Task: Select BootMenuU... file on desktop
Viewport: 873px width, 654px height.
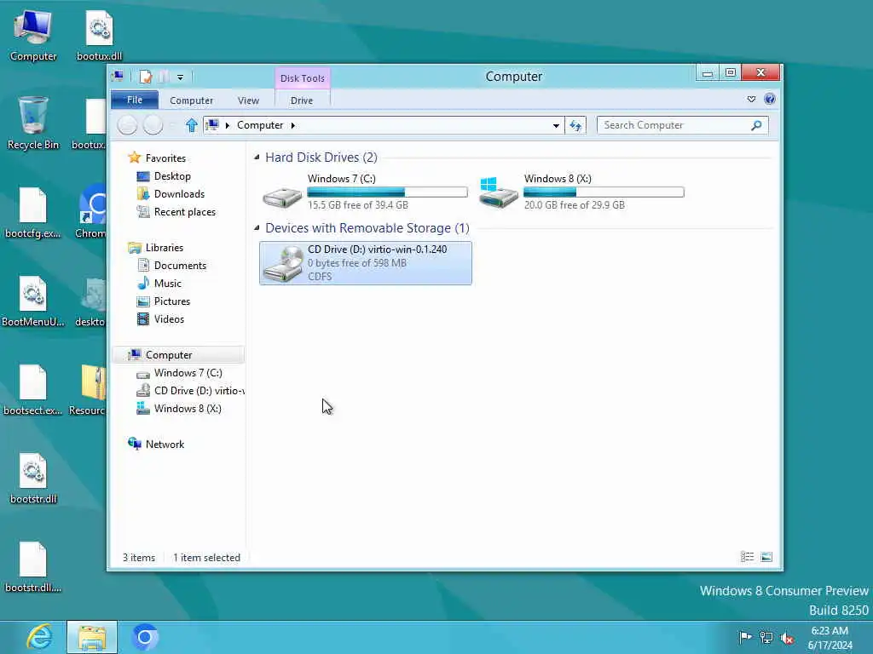Action: tap(33, 301)
